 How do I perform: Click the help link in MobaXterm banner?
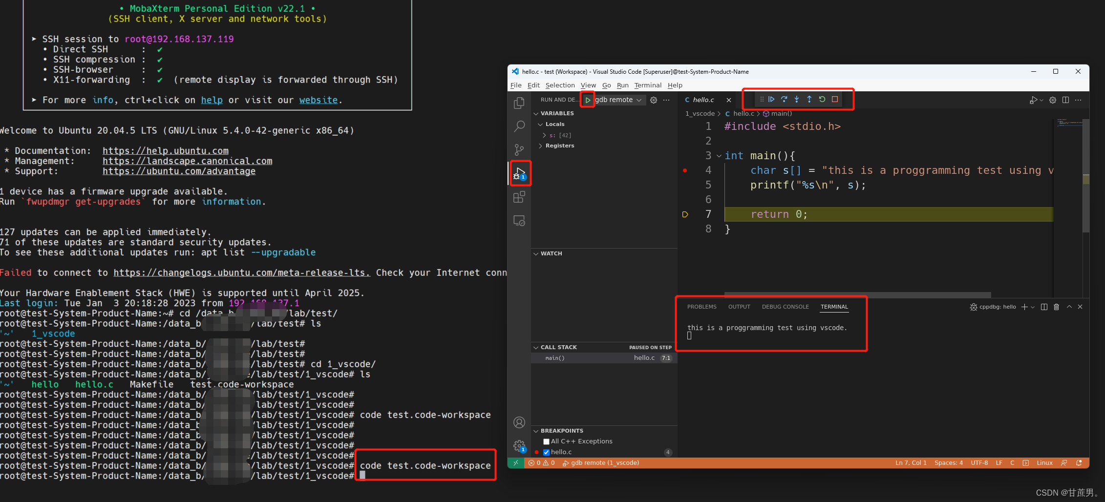[x=212, y=100]
